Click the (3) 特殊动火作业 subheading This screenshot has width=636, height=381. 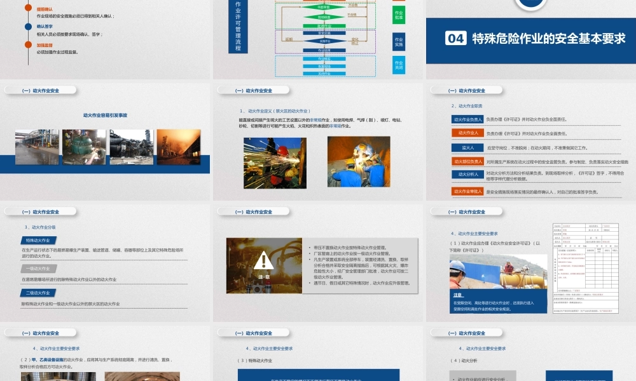(x=255, y=360)
